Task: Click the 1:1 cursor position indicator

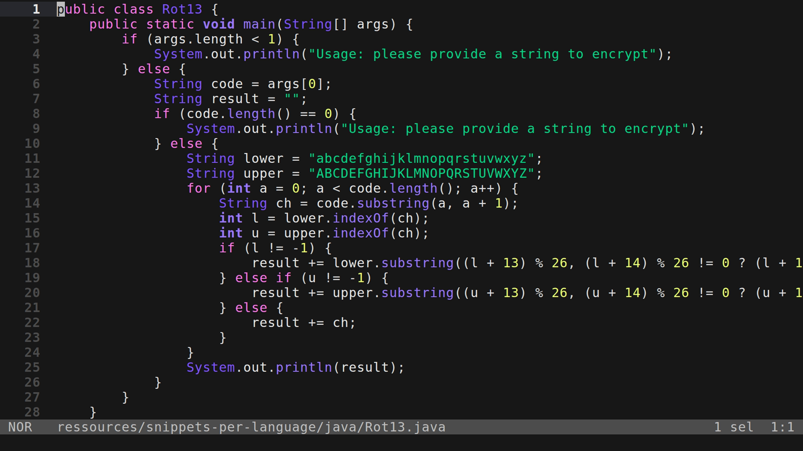Action: click(782, 427)
